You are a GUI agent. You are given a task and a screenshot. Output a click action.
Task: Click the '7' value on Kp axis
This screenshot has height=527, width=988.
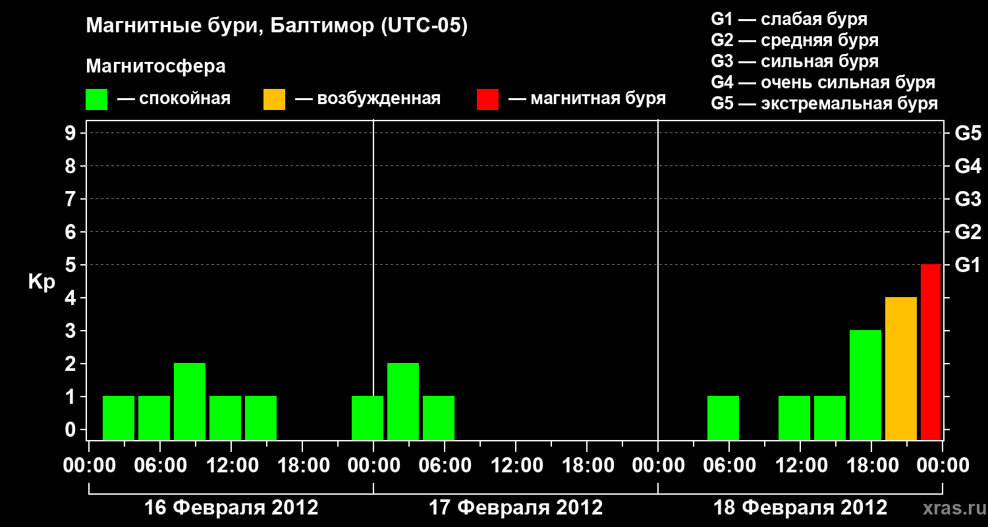(72, 199)
